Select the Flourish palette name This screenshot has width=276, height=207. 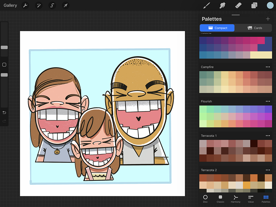point(206,101)
